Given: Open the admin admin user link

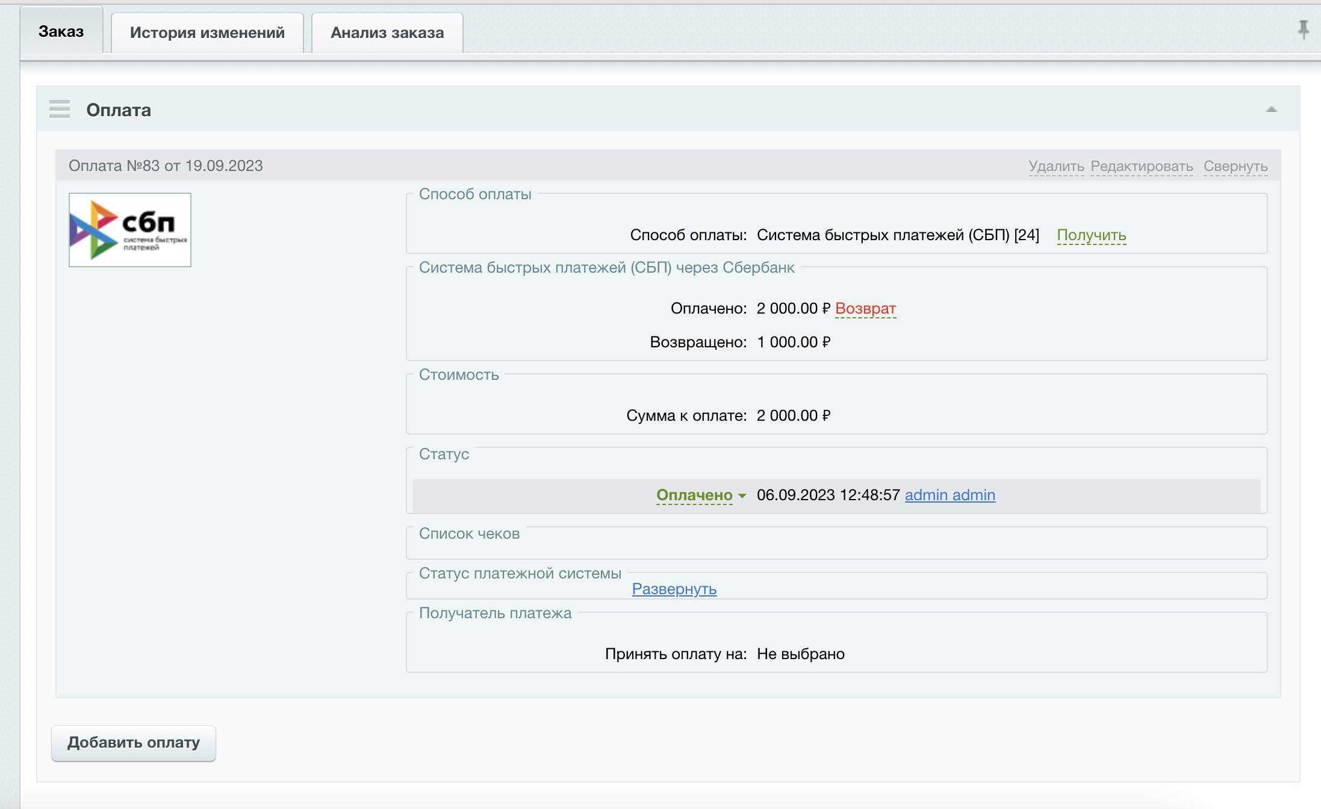Looking at the screenshot, I should [x=950, y=495].
